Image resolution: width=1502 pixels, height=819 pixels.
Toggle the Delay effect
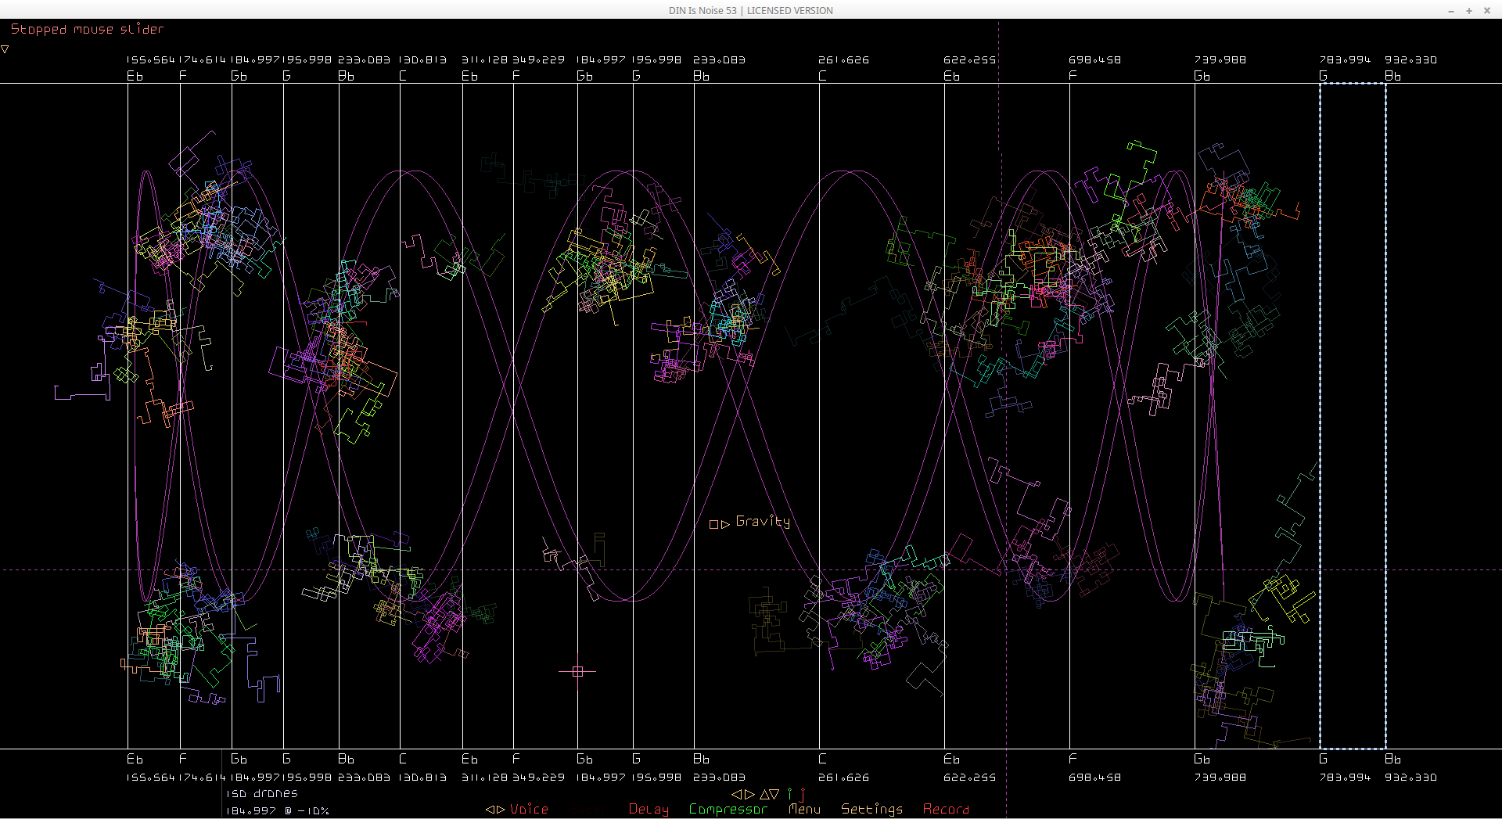(649, 810)
